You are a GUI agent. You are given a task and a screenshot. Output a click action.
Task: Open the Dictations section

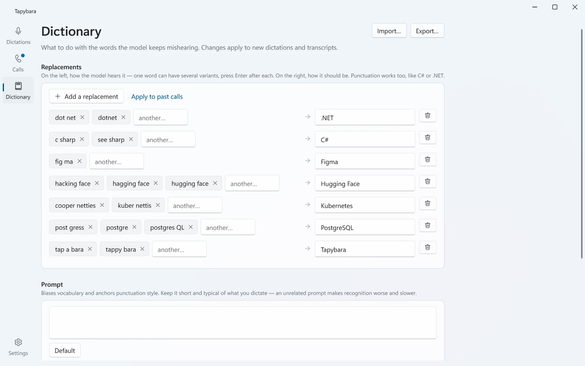[18, 36]
